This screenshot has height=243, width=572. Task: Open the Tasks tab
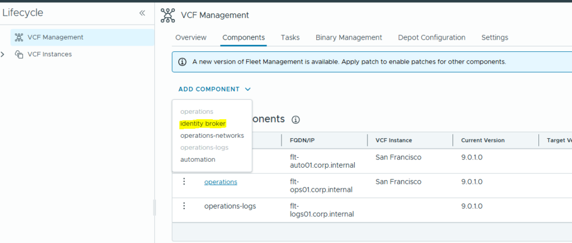click(290, 37)
